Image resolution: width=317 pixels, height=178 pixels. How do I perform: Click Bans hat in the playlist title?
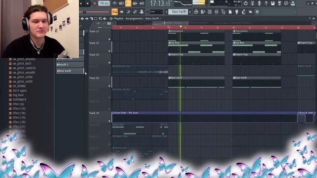pos(152,19)
